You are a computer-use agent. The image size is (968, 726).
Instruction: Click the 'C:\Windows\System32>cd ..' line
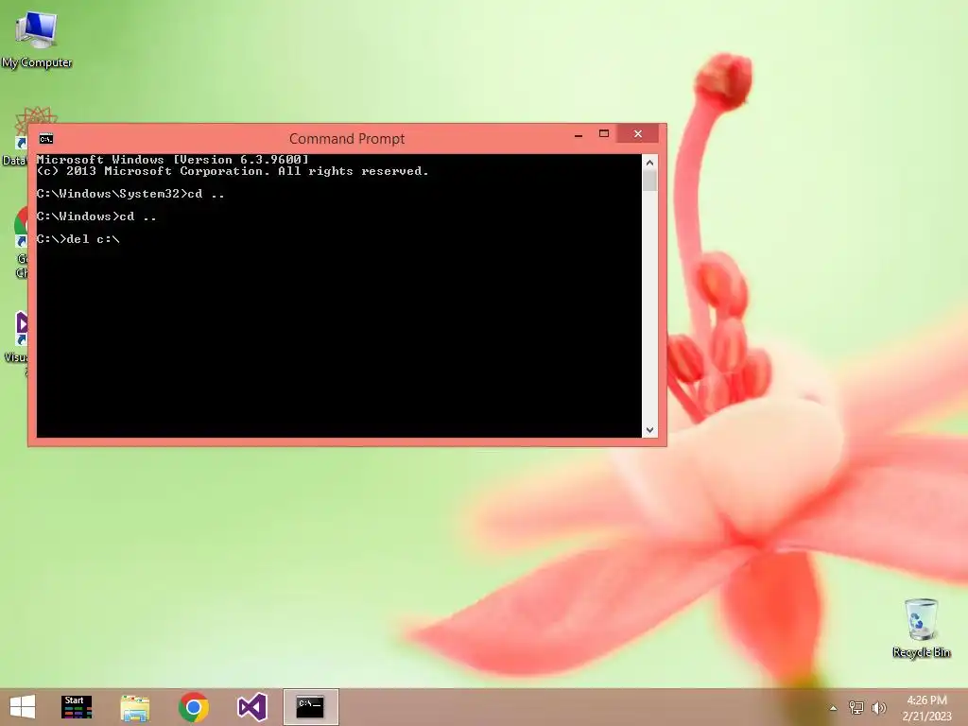(130, 194)
